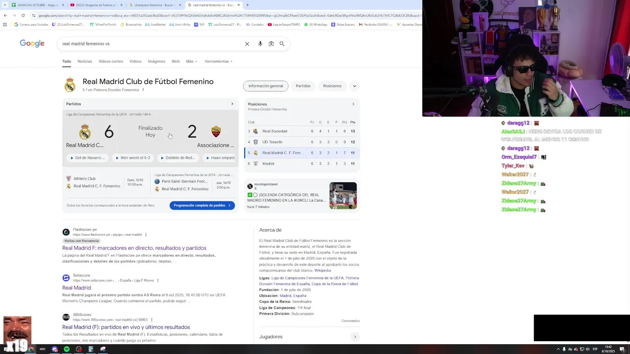Go to the Google homepage logo
630x354 pixels.
tap(32, 43)
